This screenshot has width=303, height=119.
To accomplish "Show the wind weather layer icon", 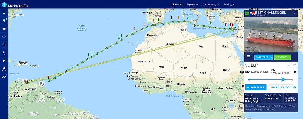I will 4,45.
